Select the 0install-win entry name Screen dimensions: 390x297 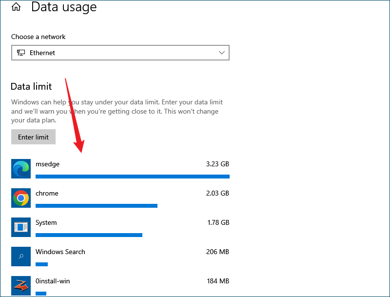coord(53,281)
